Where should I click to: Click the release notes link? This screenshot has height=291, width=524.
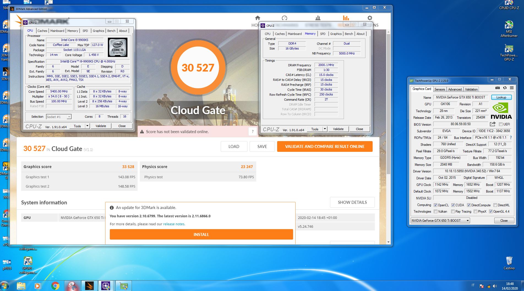[174, 224]
